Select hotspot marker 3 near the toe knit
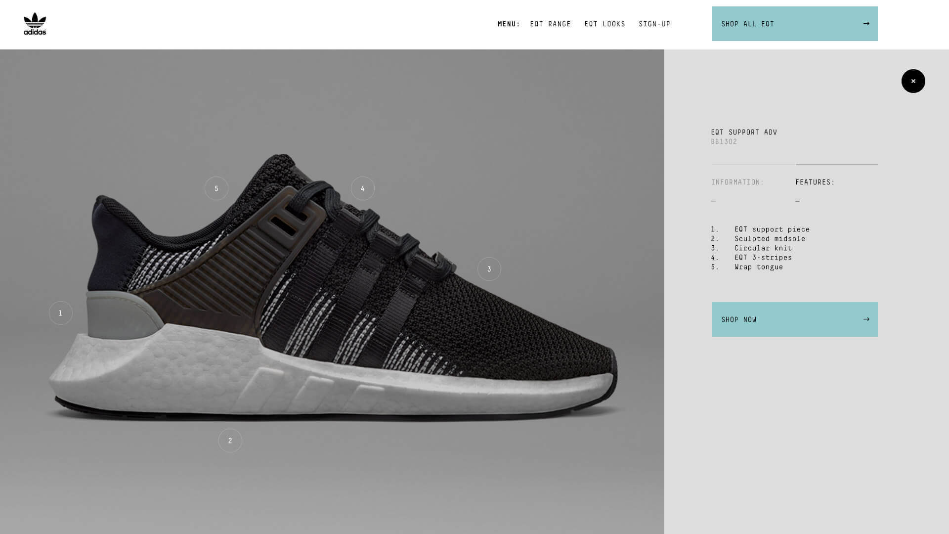 [489, 269]
